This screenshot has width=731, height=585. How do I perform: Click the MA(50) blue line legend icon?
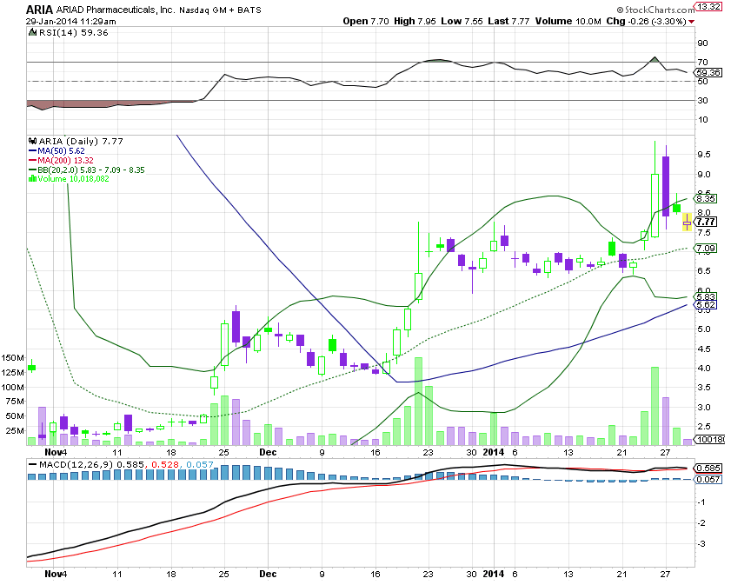click(x=32, y=150)
